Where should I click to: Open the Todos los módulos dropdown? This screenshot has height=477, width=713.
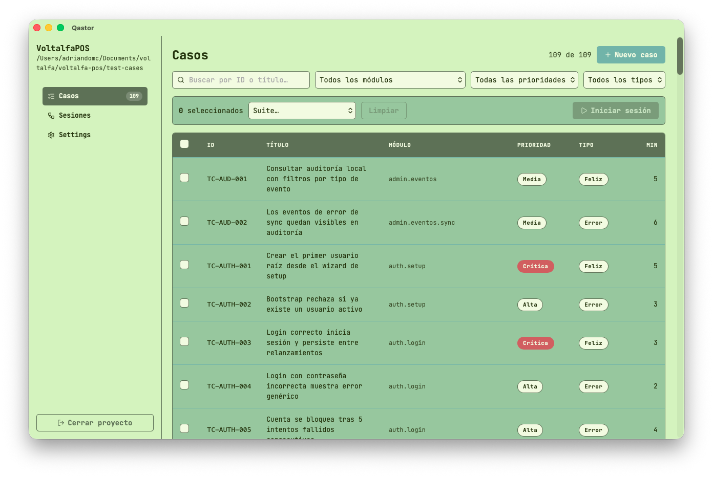(390, 80)
